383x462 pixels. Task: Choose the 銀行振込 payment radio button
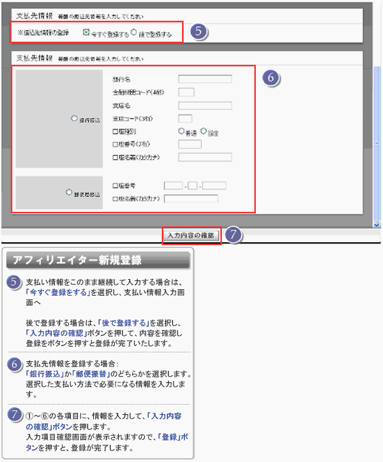(x=74, y=119)
